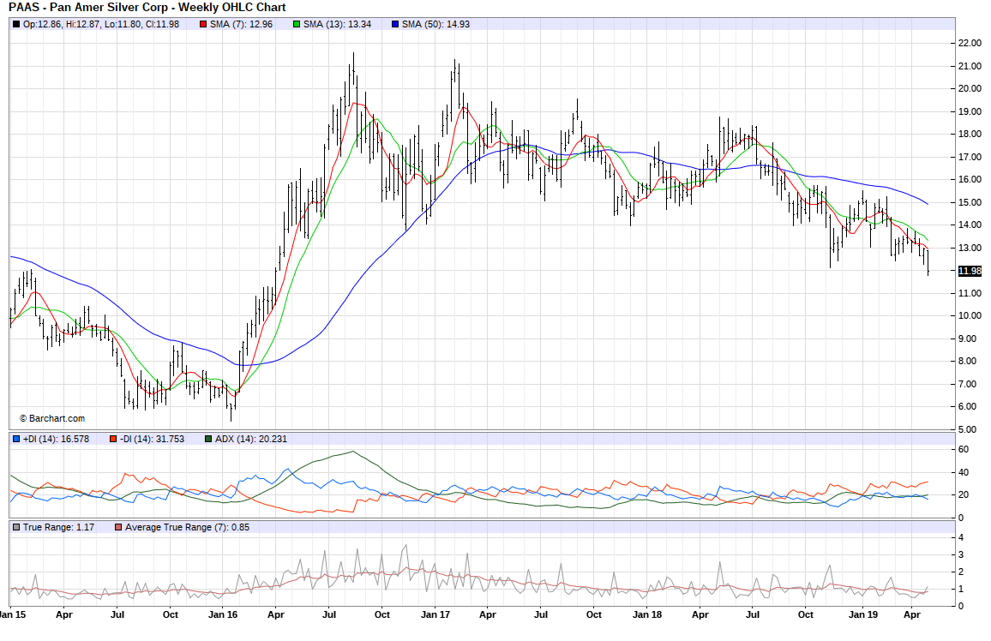Viewport: 991px width, 641px height.
Task: Click the 8.00 price axis label
Action: [967, 362]
